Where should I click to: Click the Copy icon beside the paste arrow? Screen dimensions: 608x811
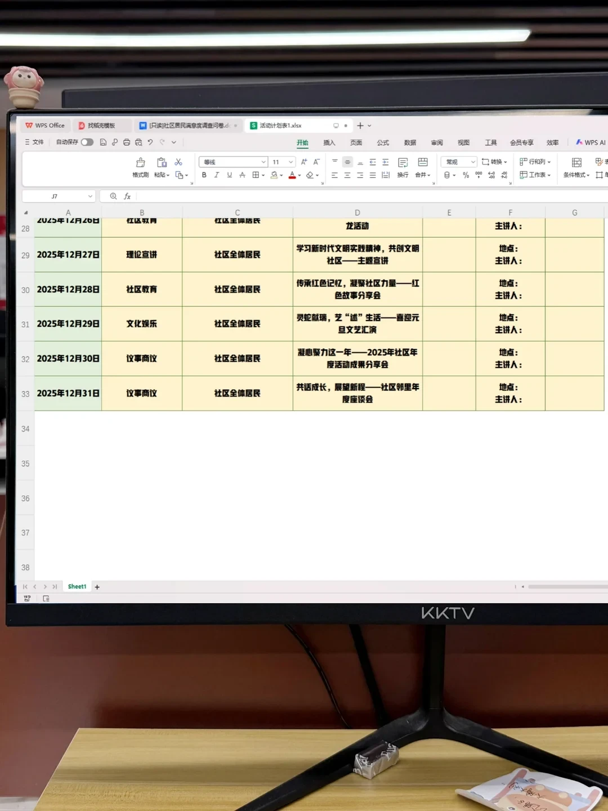[179, 175]
